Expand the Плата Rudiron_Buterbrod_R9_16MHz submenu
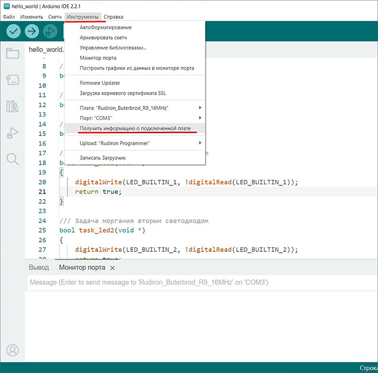The height and width of the screenshot is (373, 378). pyautogui.click(x=135, y=108)
